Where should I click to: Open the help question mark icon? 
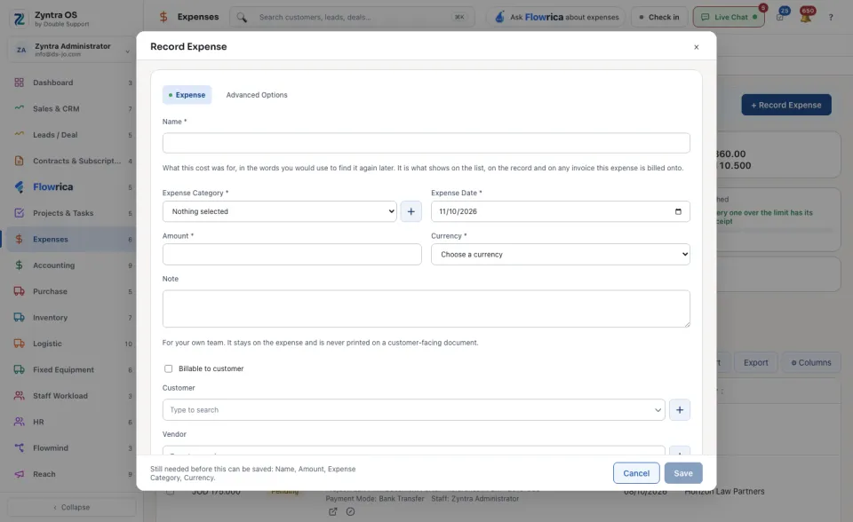(831, 18)
